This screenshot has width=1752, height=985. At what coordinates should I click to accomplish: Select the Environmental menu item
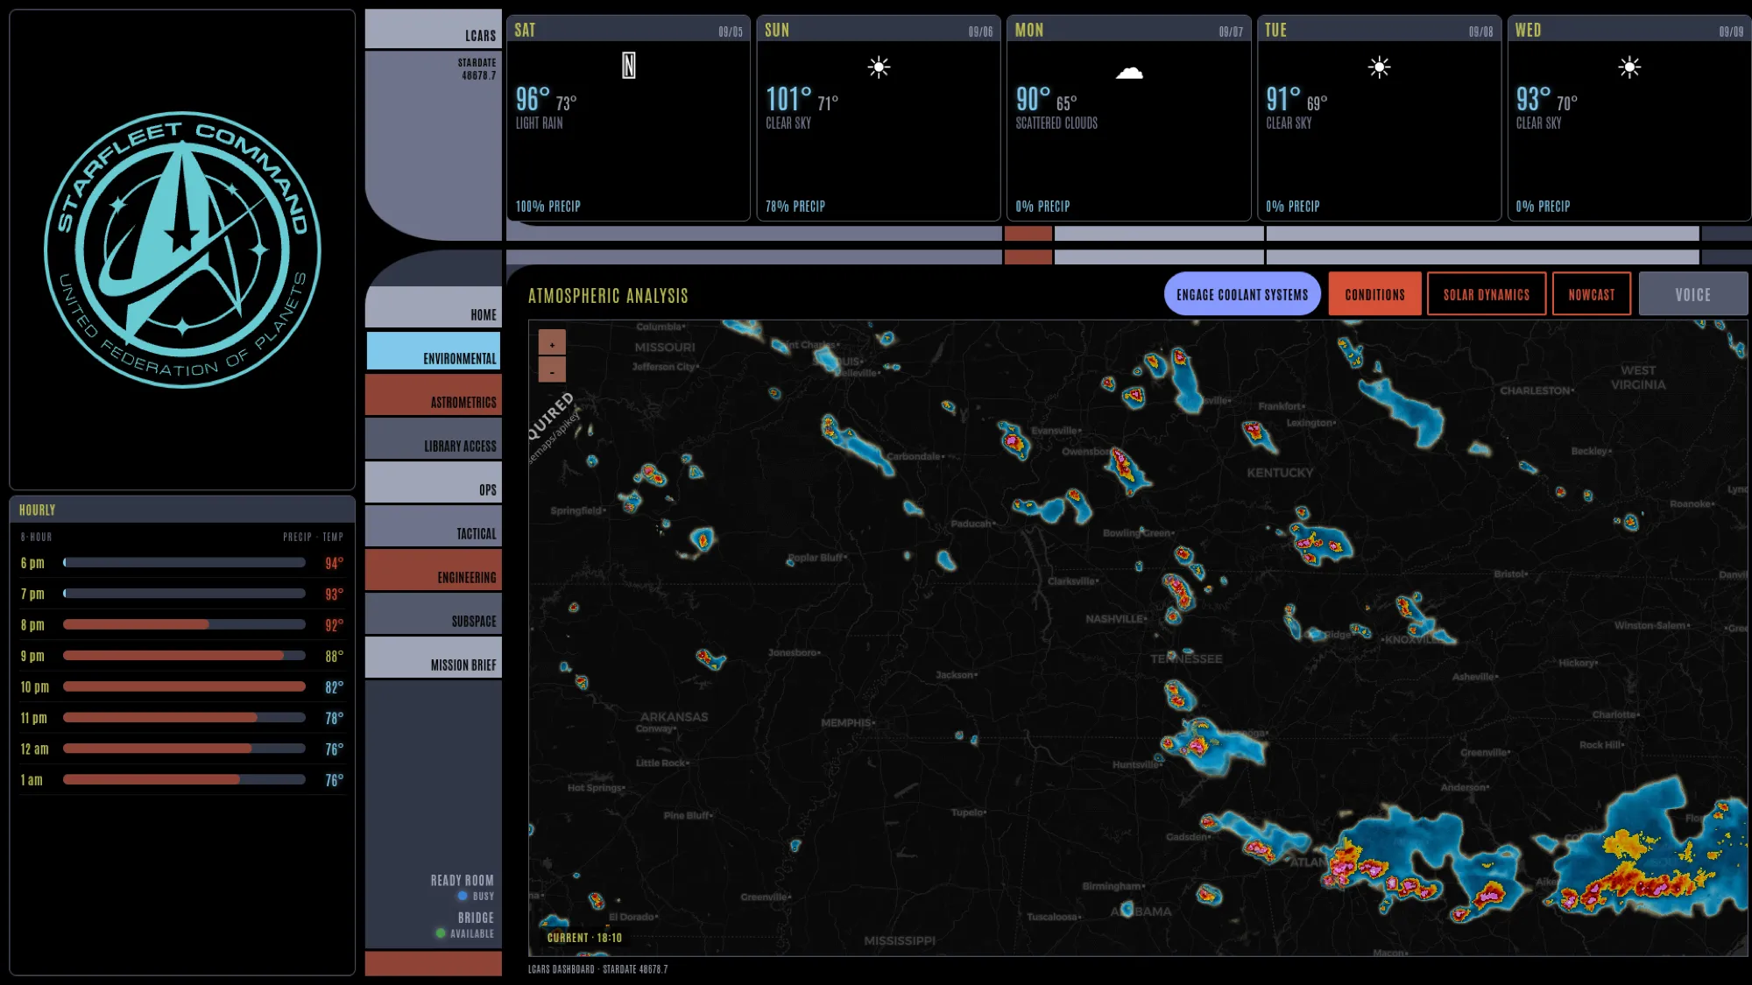point(434,350)
